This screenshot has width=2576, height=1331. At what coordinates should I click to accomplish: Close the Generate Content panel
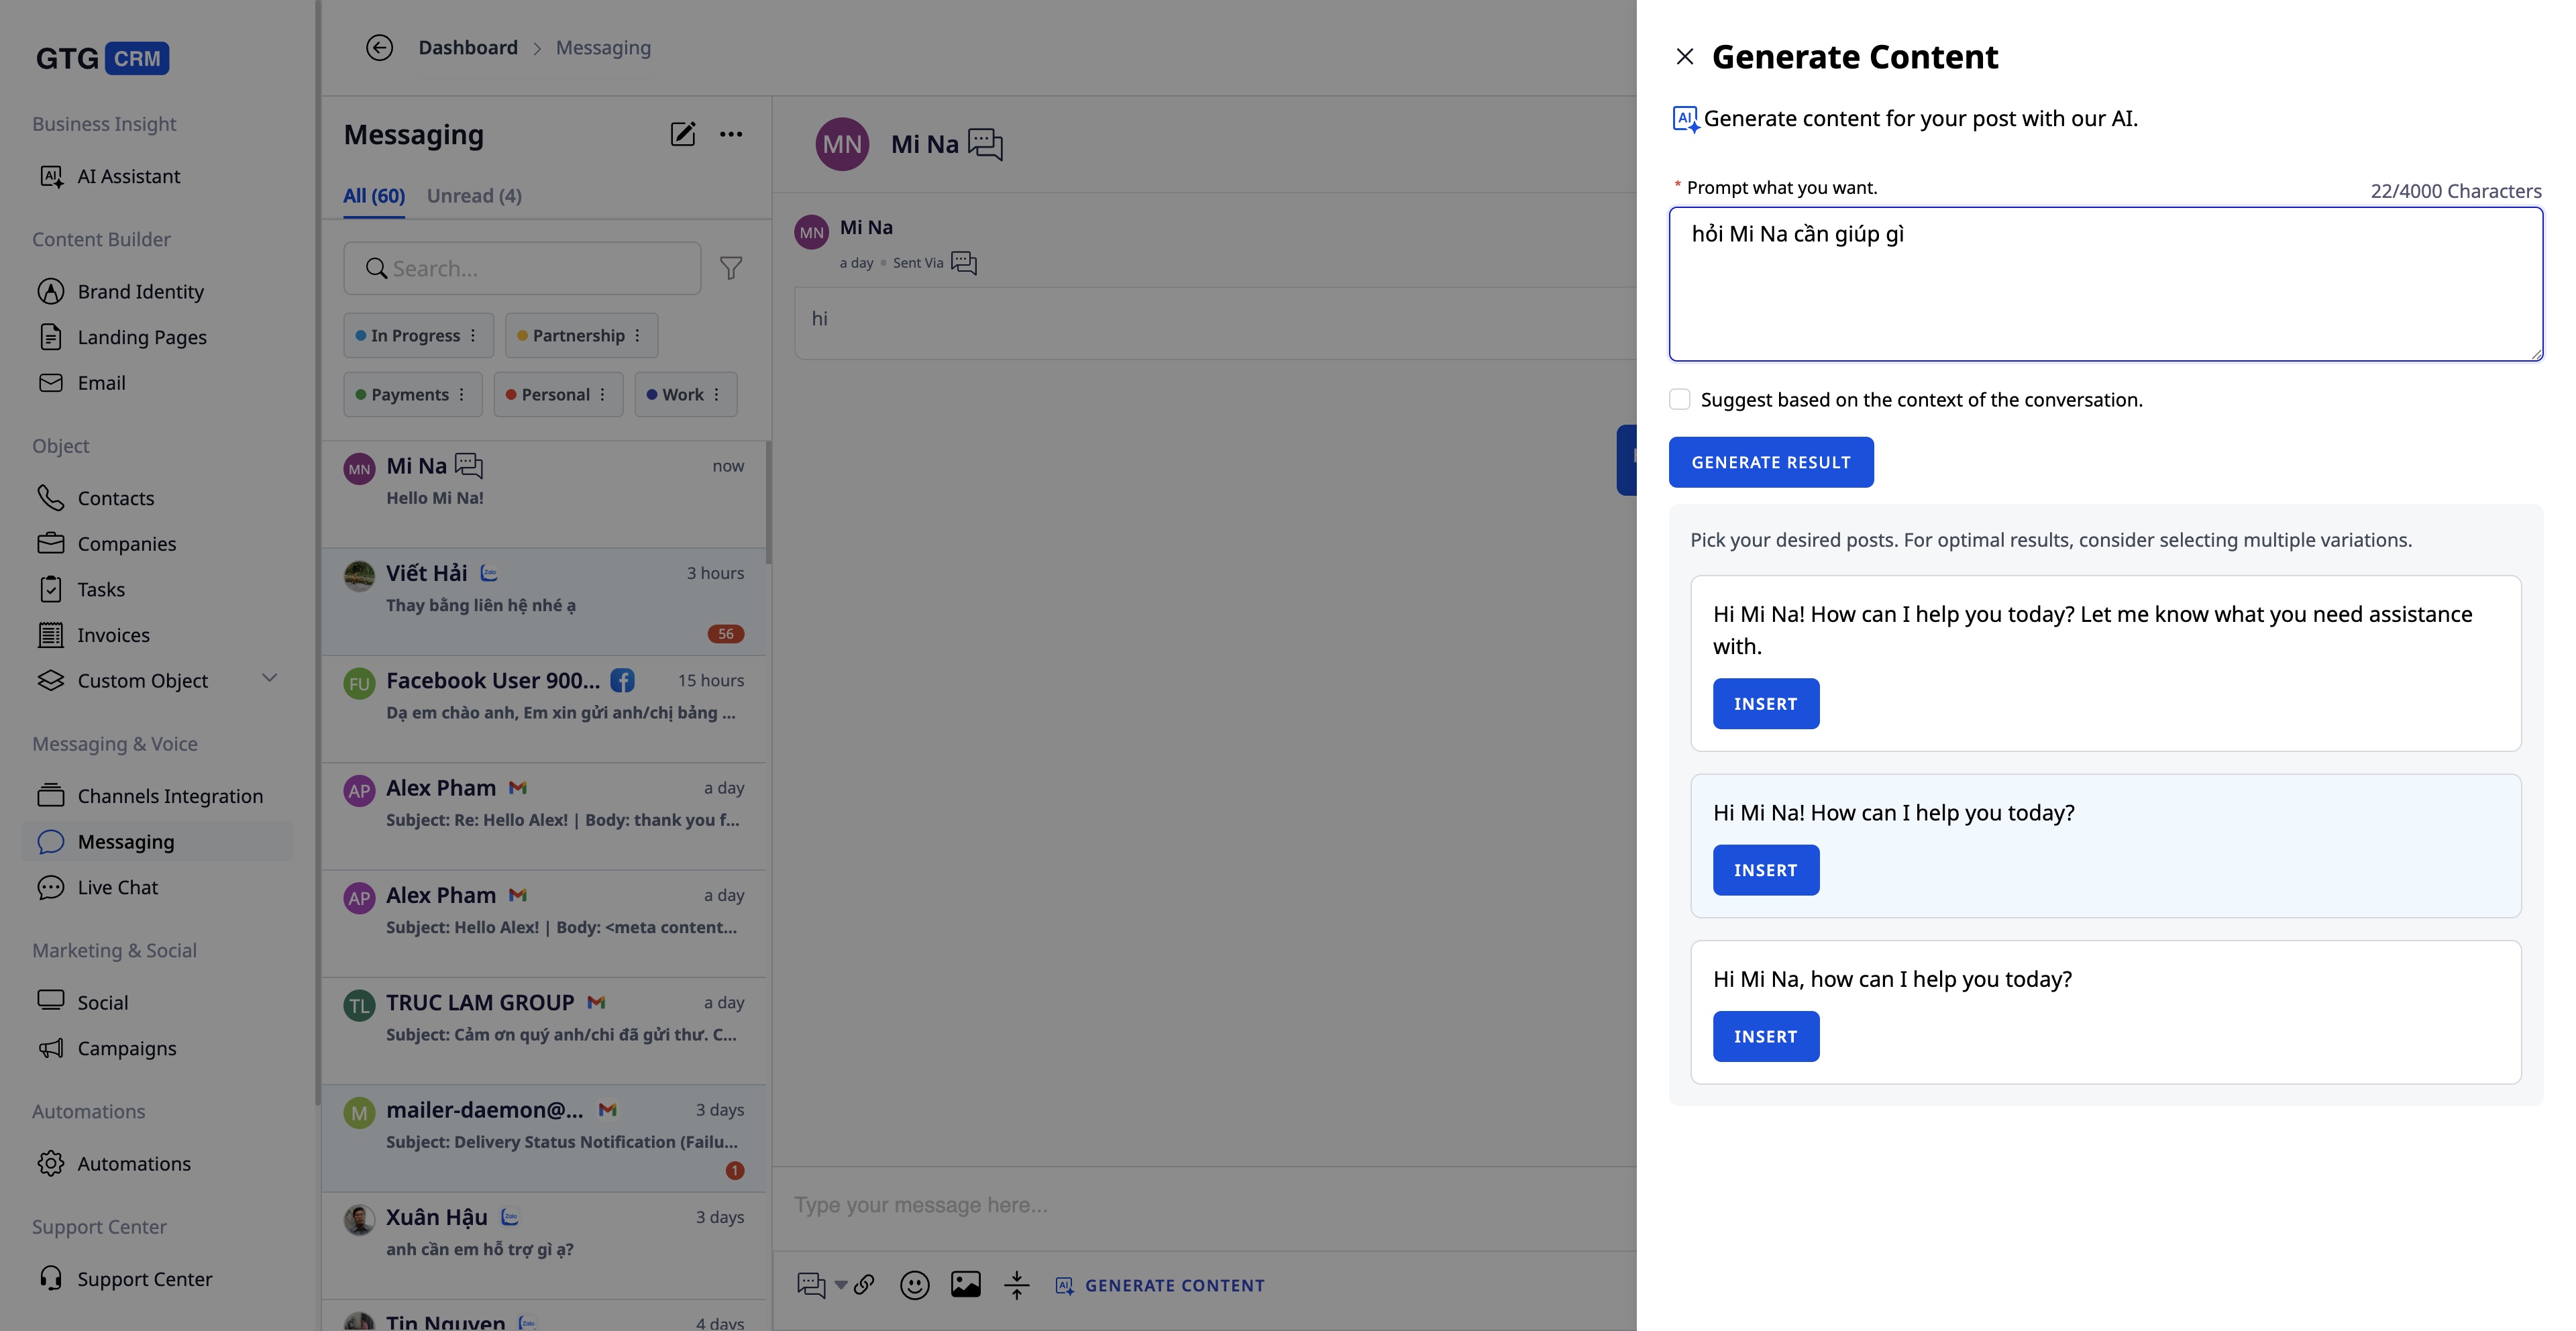(x=1685, y=57)
